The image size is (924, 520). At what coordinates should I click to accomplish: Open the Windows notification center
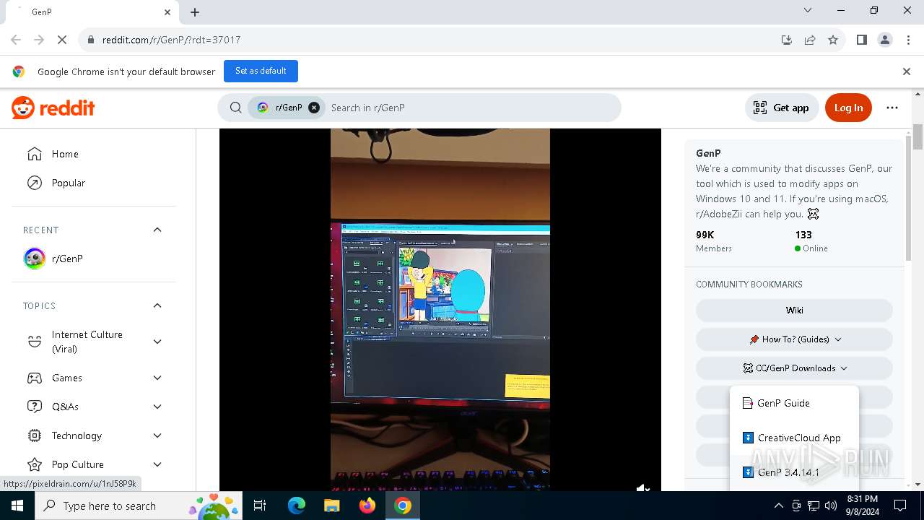900,506
